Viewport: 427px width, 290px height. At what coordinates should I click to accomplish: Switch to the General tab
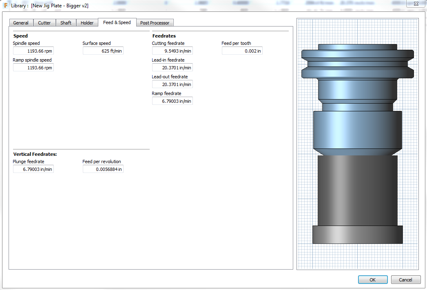(21, 23)
